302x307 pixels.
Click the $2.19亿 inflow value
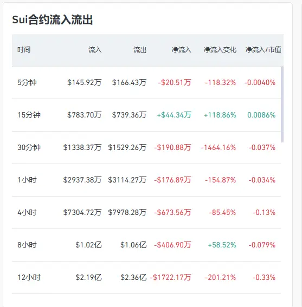(88, 277)
